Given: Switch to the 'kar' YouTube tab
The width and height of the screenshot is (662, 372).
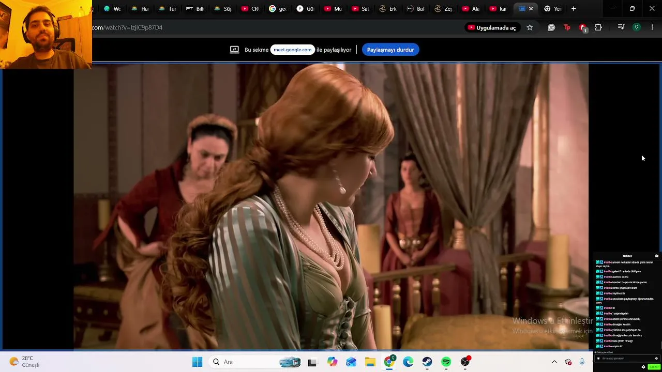Looking at the screenshot, I should click(x=498, y=9).
